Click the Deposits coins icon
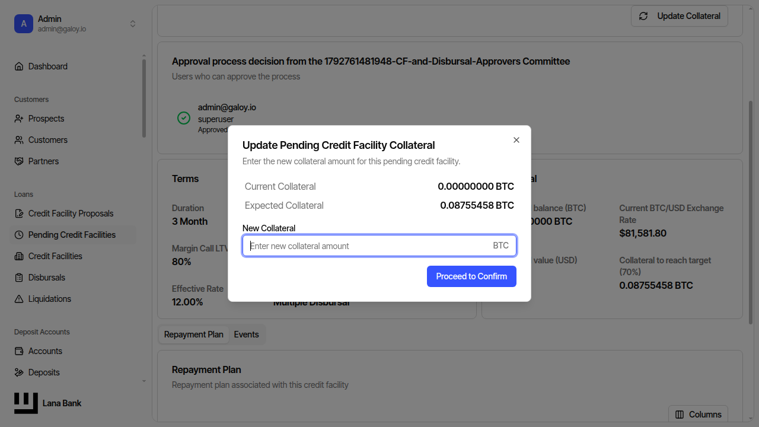 click(19, 372)
